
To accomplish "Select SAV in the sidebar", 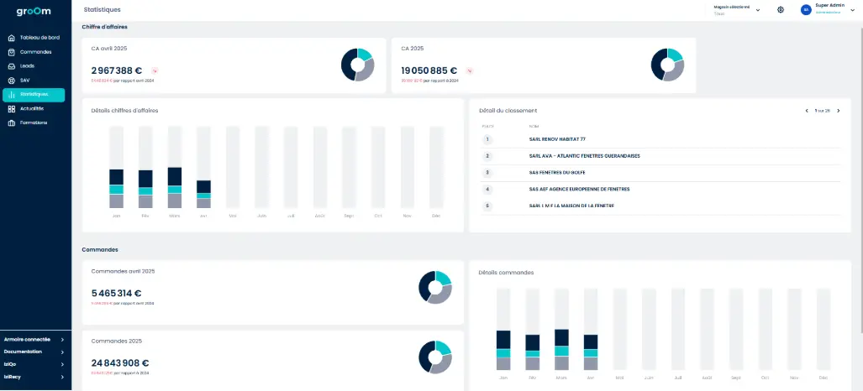I will coord(24,80).
